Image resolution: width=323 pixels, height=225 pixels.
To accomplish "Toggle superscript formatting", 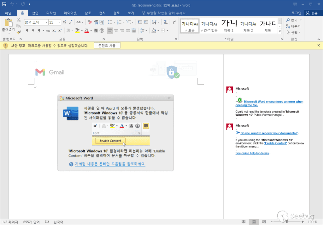I will pos(60,31).
